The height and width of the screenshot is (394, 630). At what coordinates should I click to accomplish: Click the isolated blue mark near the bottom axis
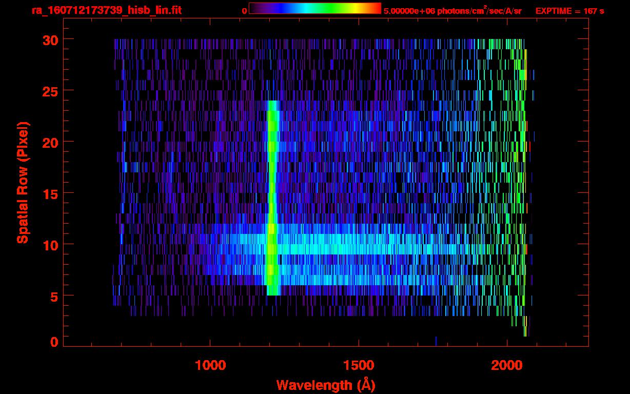436,341
